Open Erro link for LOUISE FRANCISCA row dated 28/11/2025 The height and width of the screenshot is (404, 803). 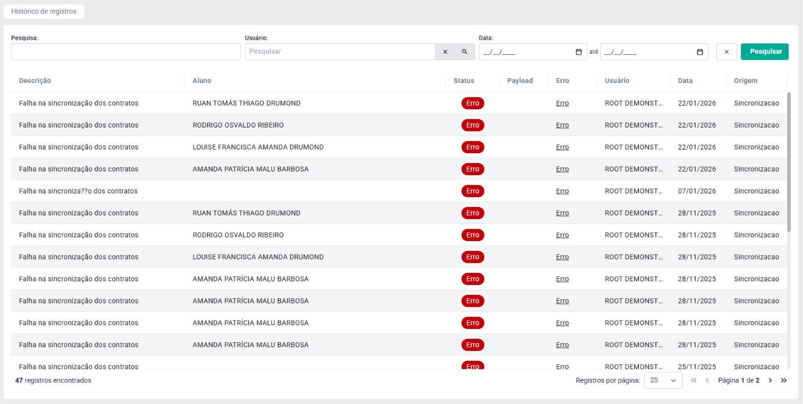[x=562, y=257]
